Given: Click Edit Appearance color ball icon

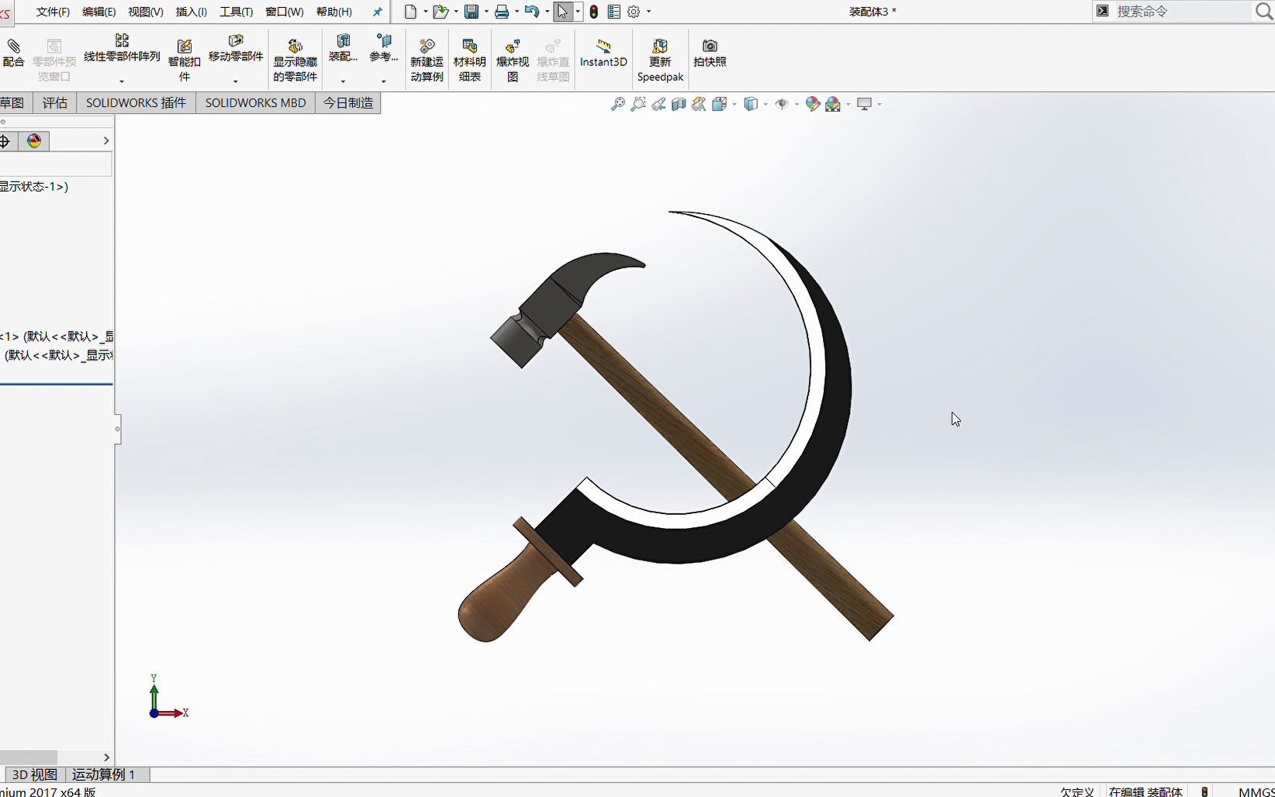Looking at the screenshot, I should 813,104.
